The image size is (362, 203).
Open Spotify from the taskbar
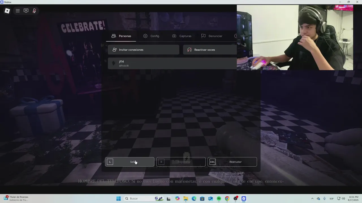tap(219, 198)
